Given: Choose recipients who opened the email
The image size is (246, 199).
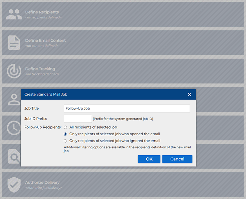Looking at the screenshot, I should point(65,134).
